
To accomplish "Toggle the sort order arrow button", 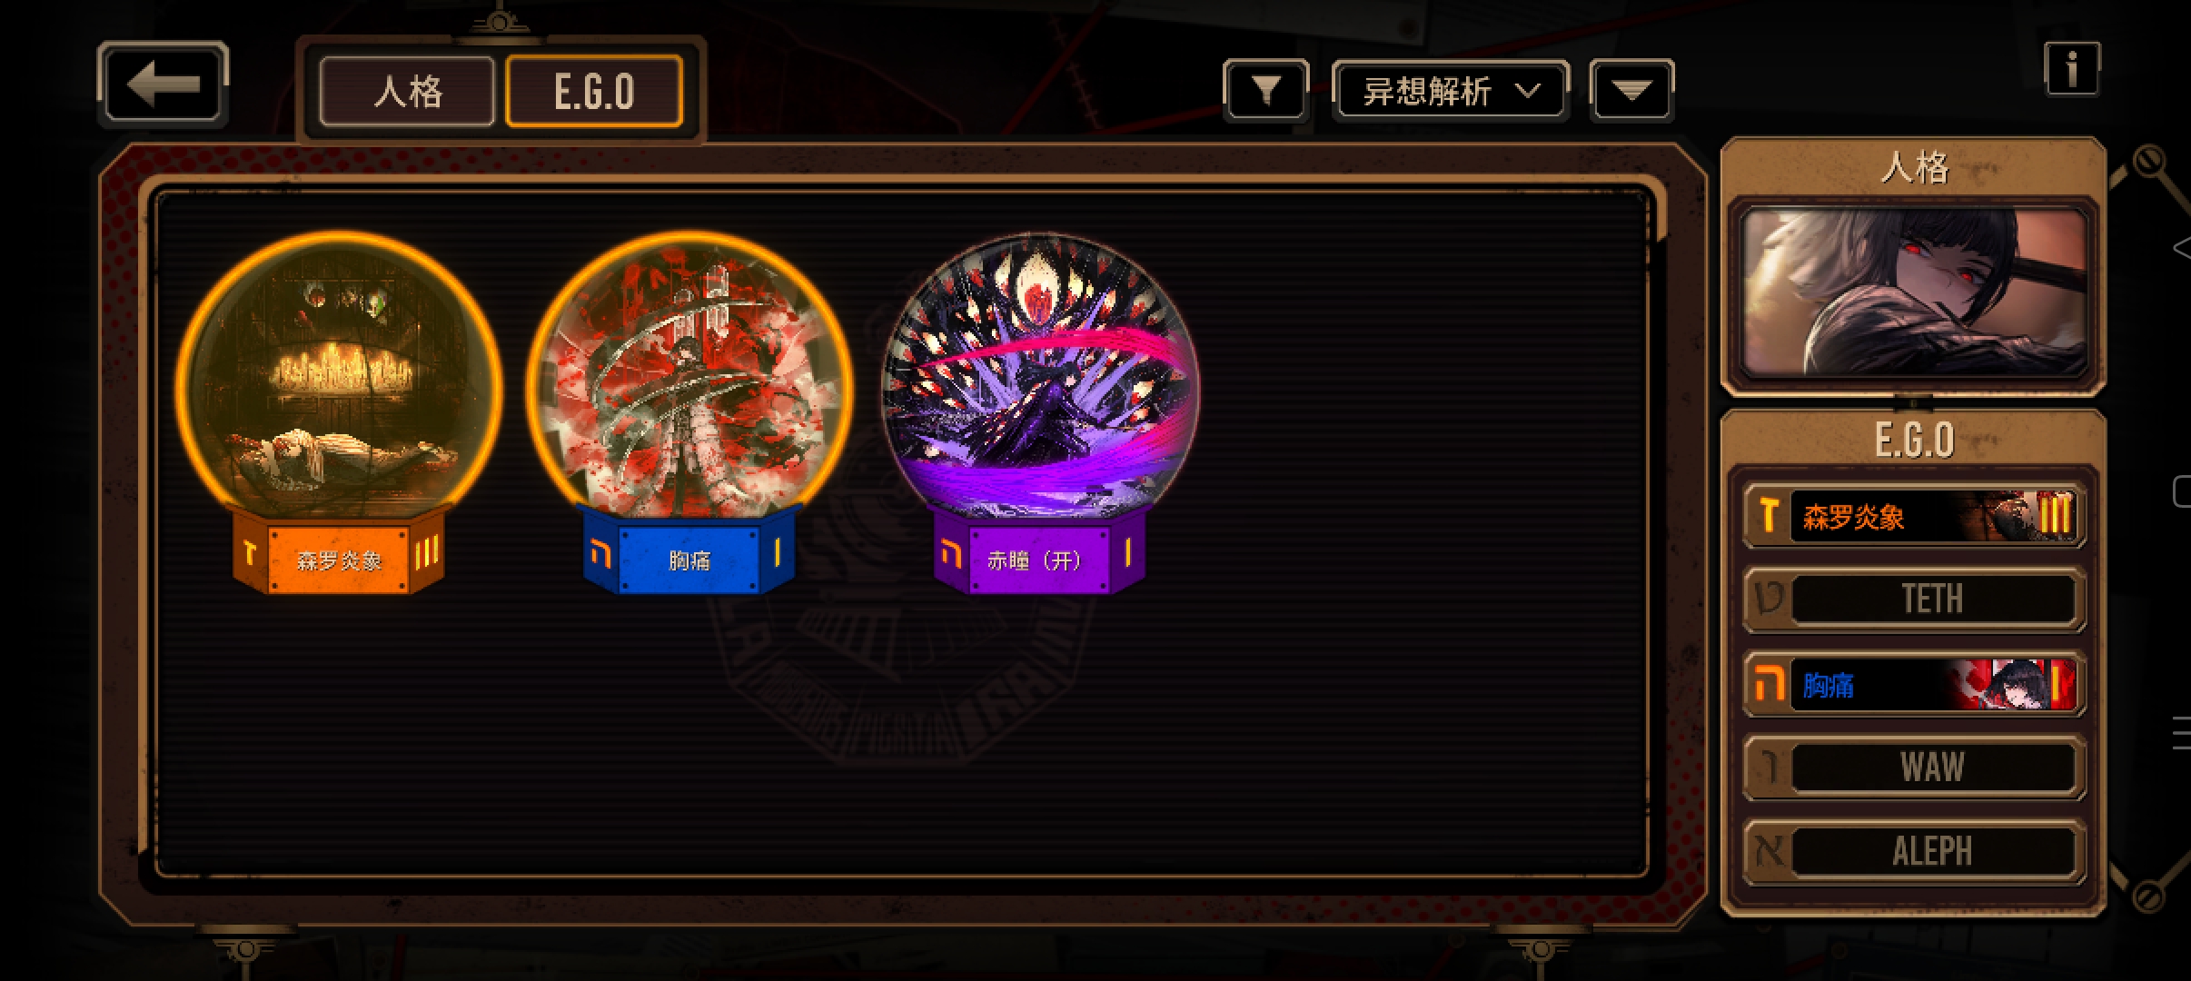I will [1632, 90].
